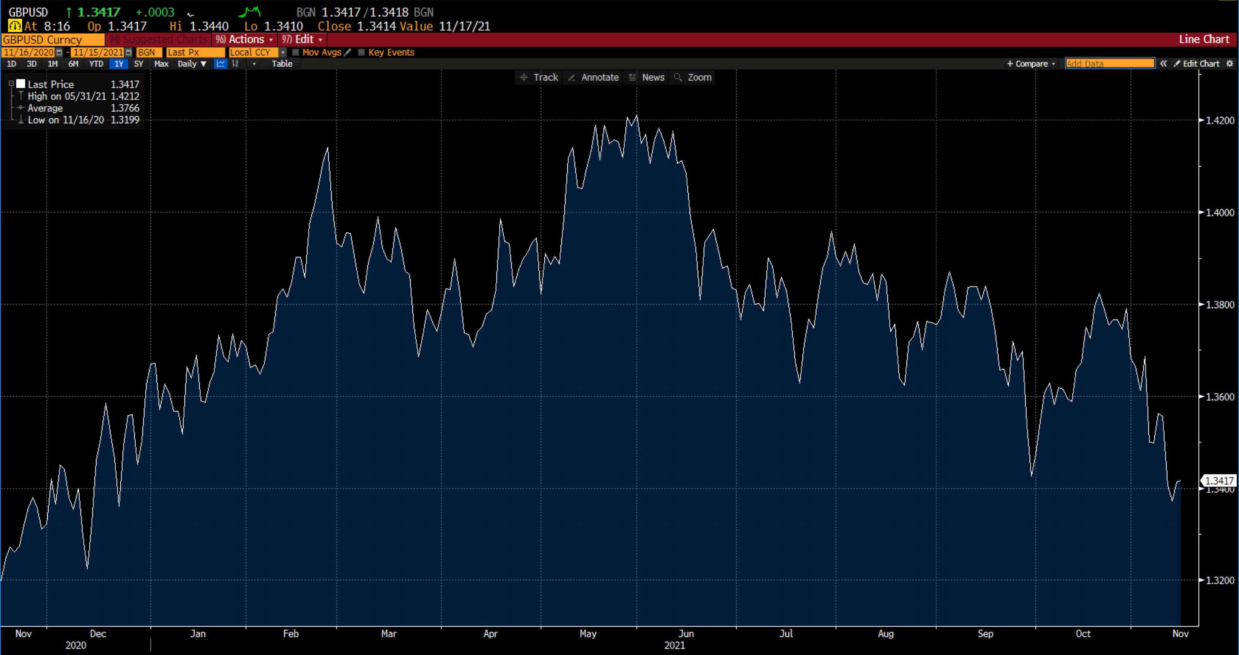Switch to the 6M period tab

(x=73, y=63)
